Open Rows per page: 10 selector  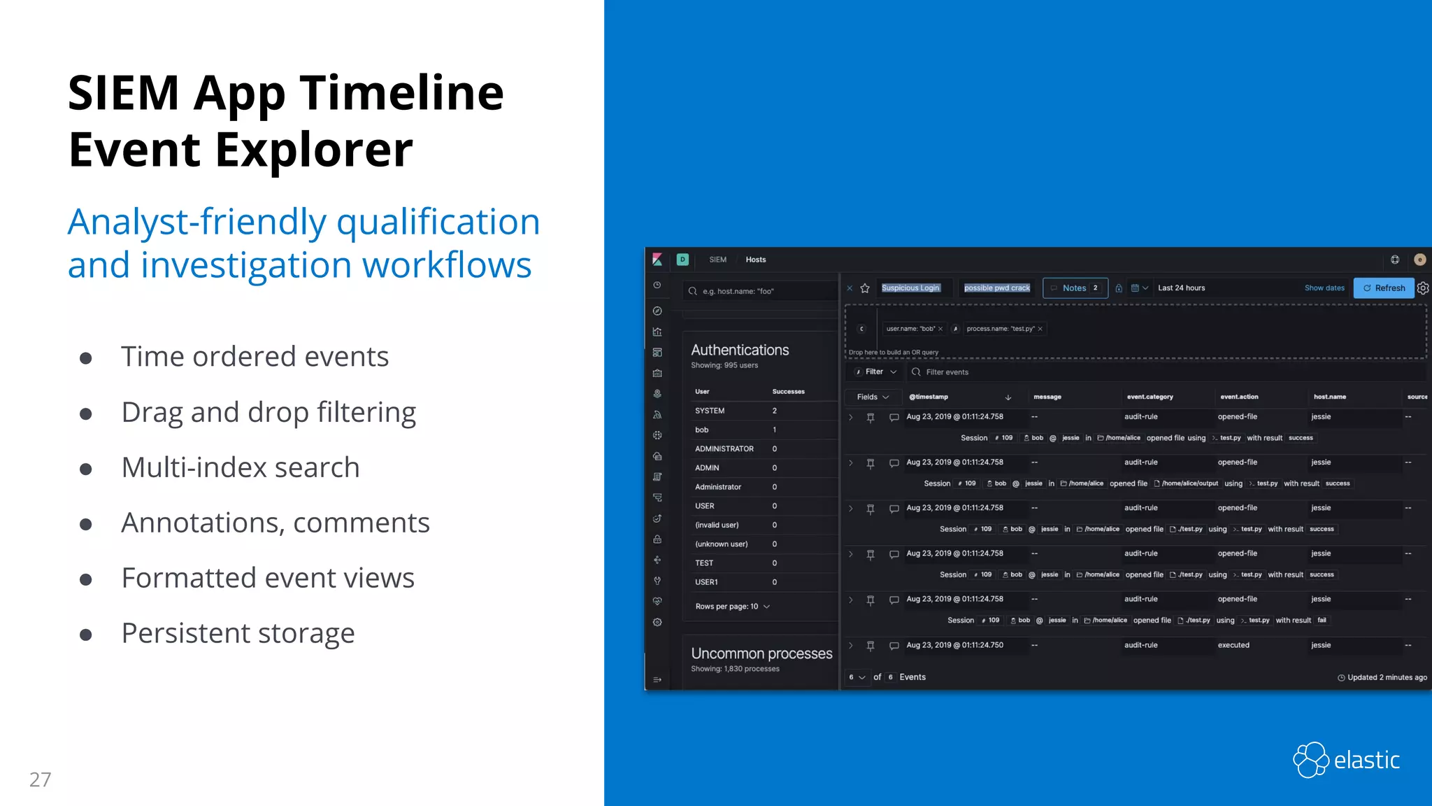(732, 607)
